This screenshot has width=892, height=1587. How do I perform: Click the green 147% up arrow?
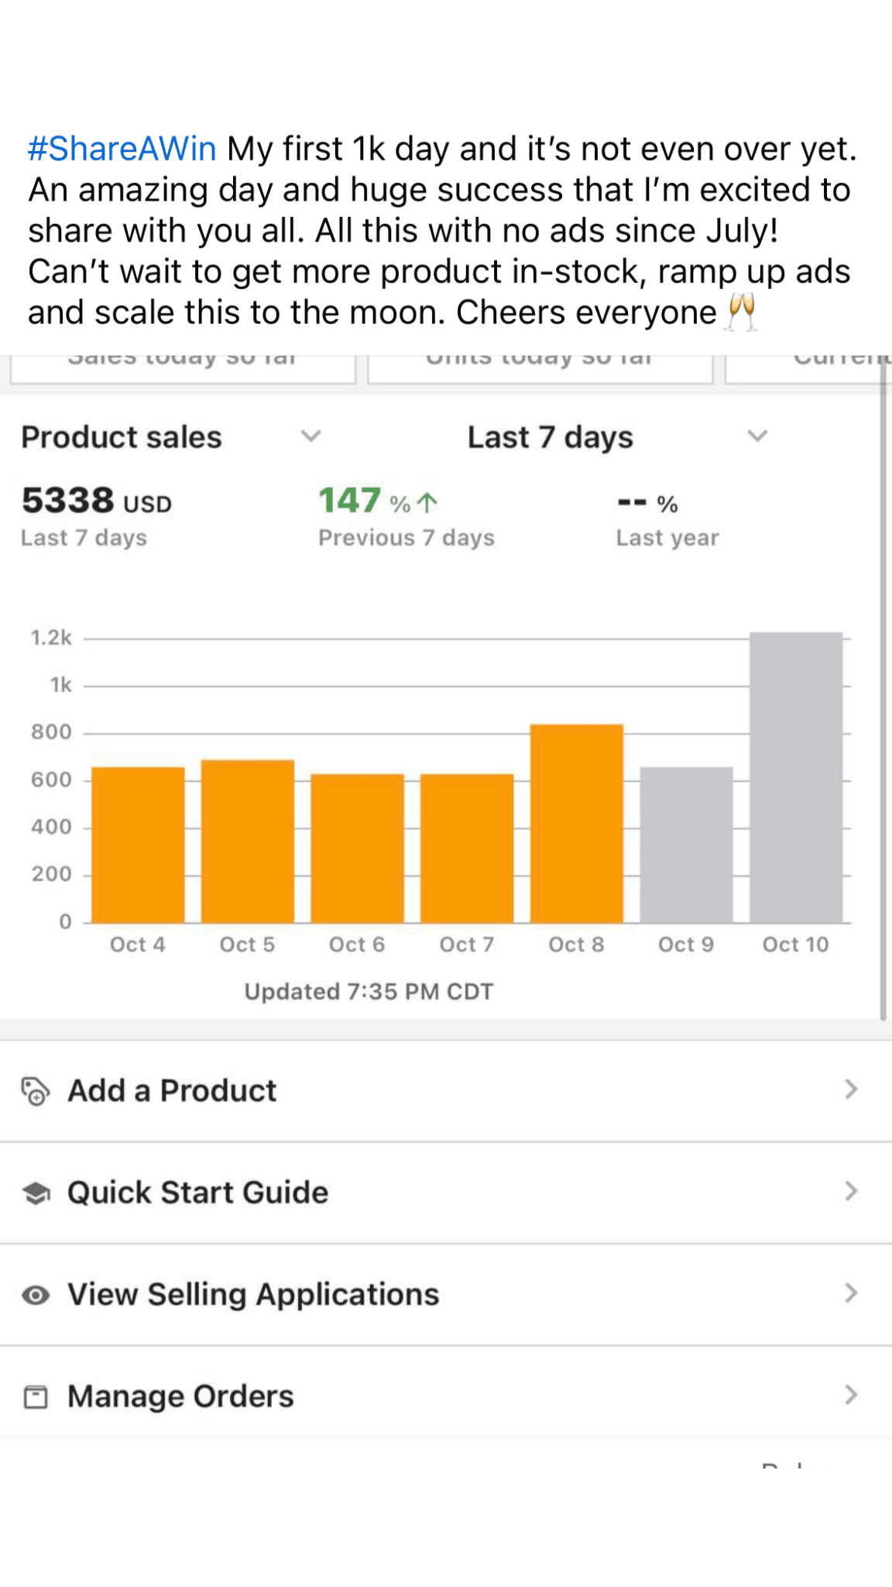pos(427,503)
